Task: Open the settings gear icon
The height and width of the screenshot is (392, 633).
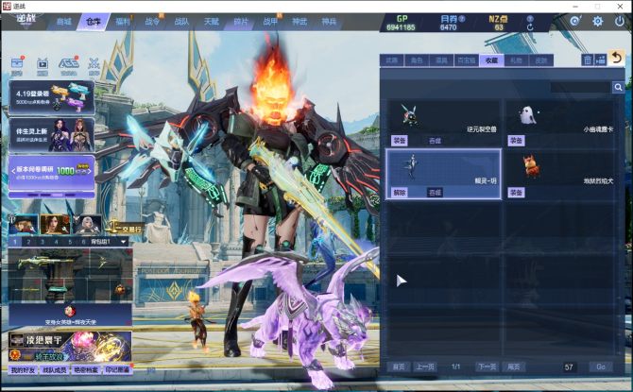Action: point(597,22)
